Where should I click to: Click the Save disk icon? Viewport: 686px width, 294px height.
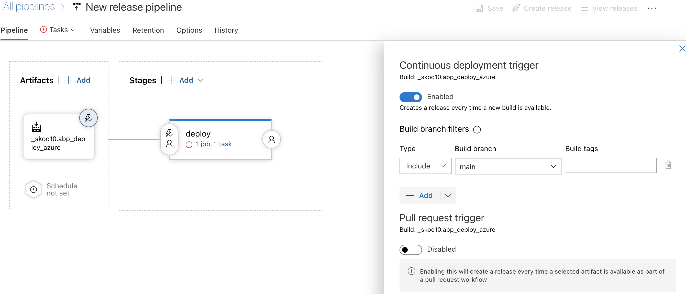click(x=479, y=8)
